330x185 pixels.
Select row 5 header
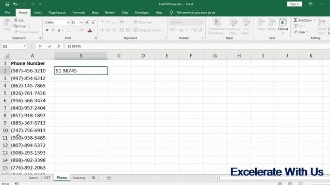[x=5, y=93]
